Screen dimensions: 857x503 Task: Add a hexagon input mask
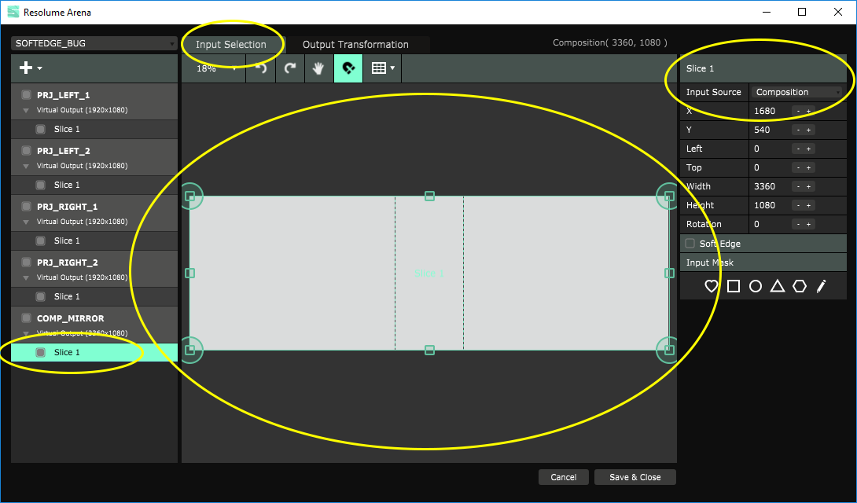(x=800, y=287)
